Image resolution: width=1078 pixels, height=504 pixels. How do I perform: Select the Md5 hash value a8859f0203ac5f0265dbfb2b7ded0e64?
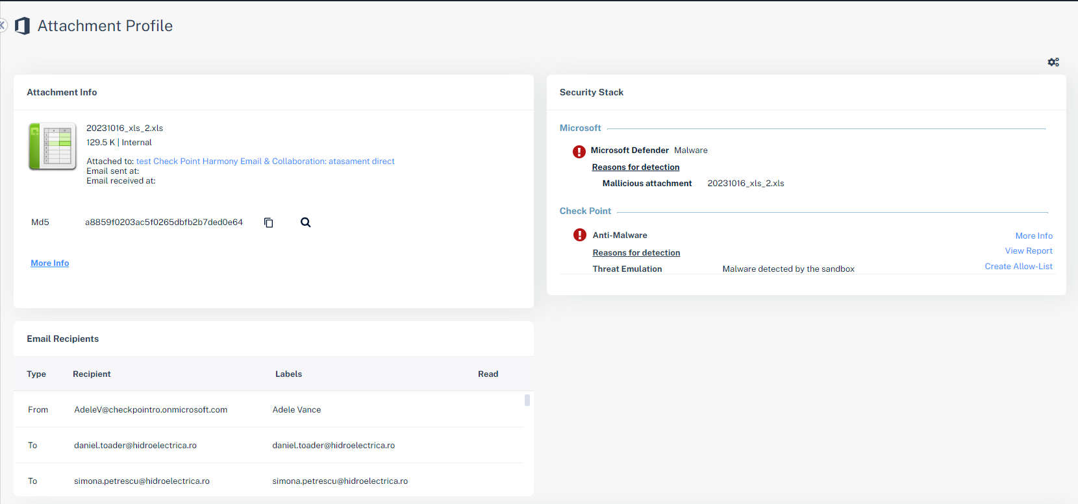(x=164, y=222)
